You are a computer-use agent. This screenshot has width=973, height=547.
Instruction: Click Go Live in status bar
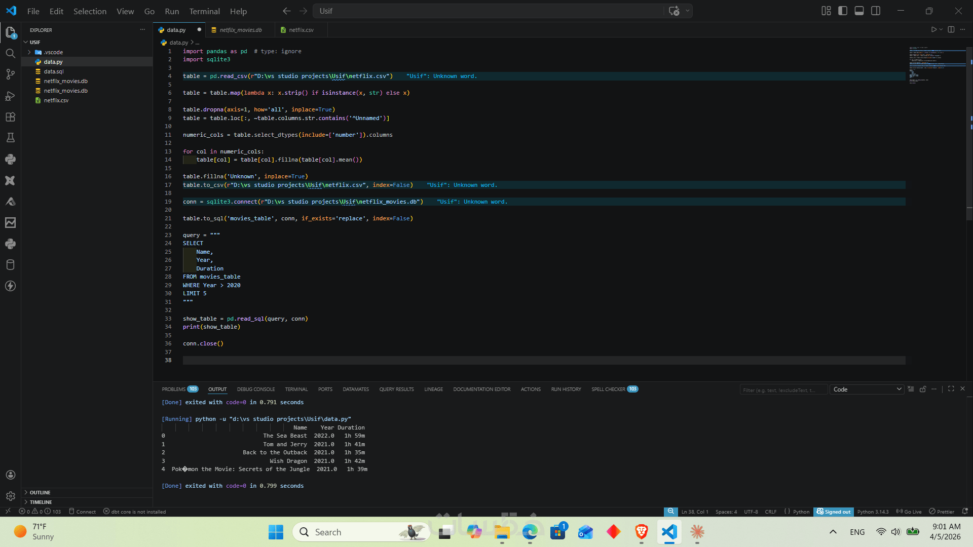click(909, 512)
